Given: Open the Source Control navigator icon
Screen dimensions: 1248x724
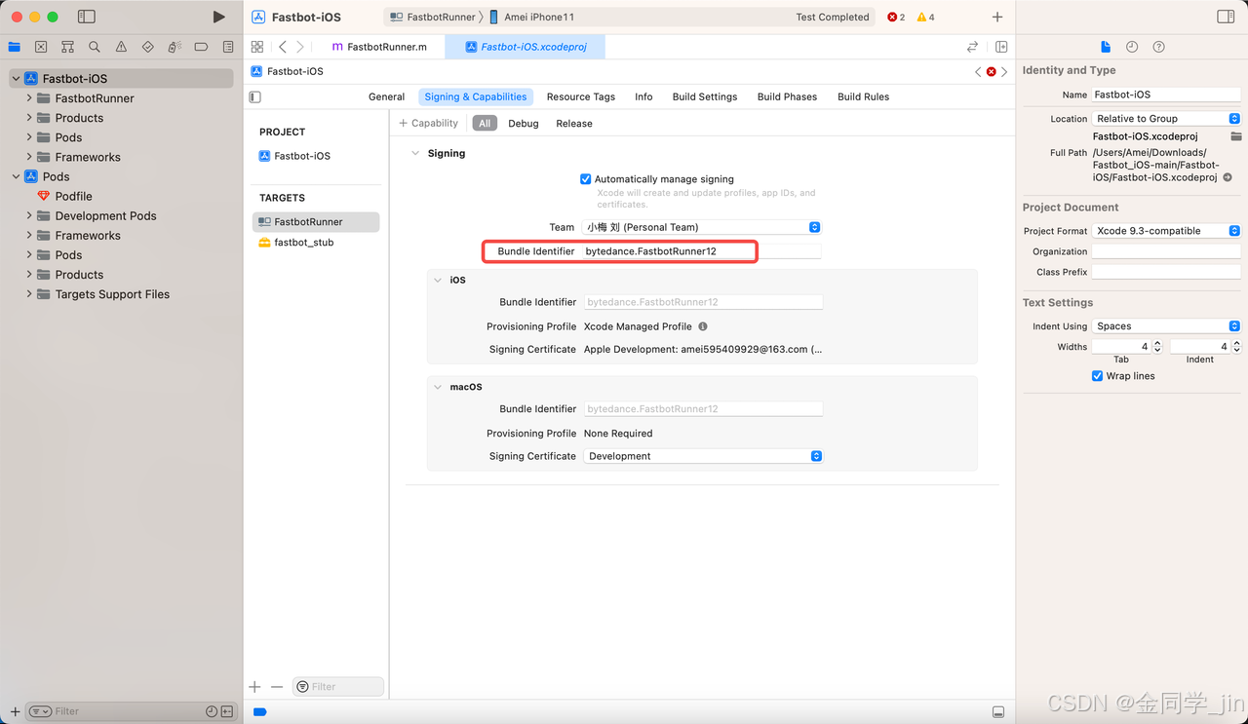Looking at the screenshot, I should (41, 47).
